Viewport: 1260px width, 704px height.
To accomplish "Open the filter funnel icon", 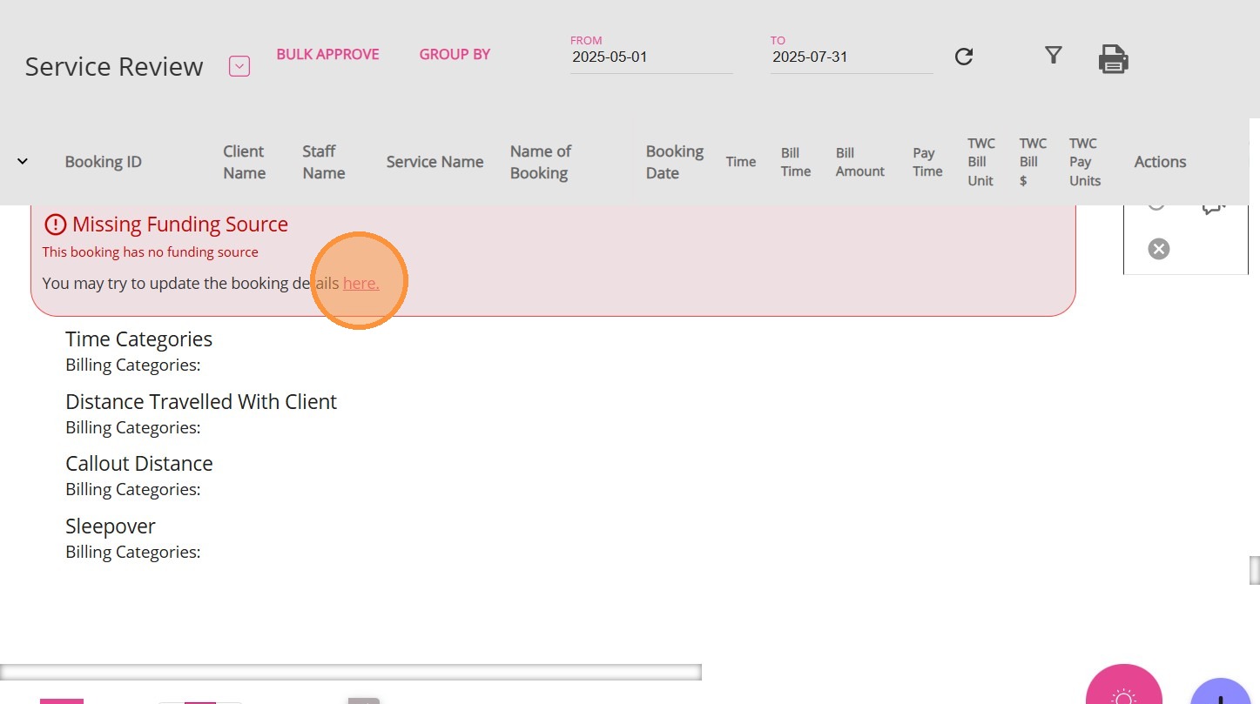I will click(1054, 56).
